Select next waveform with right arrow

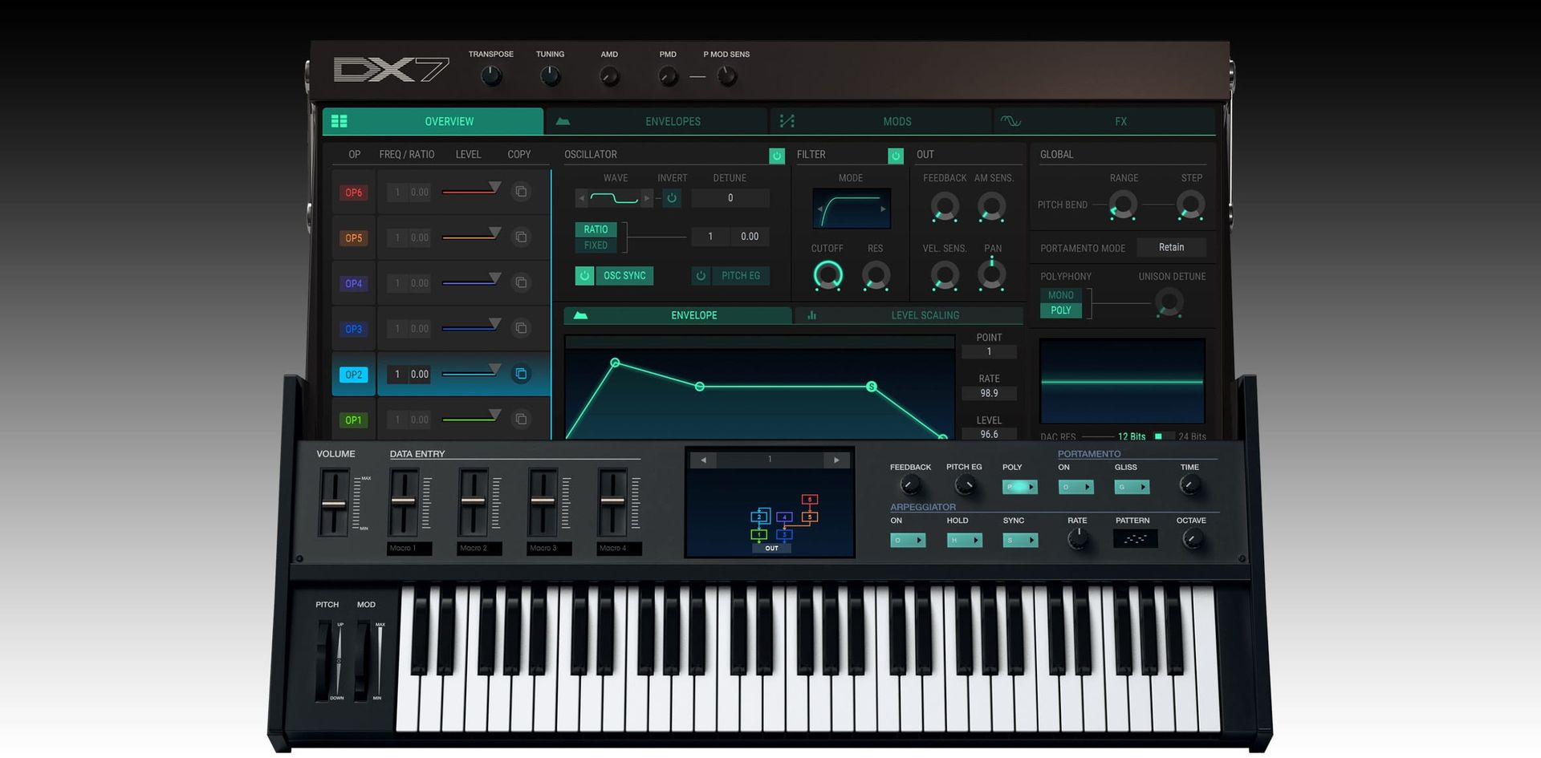(x=647, y=198)
